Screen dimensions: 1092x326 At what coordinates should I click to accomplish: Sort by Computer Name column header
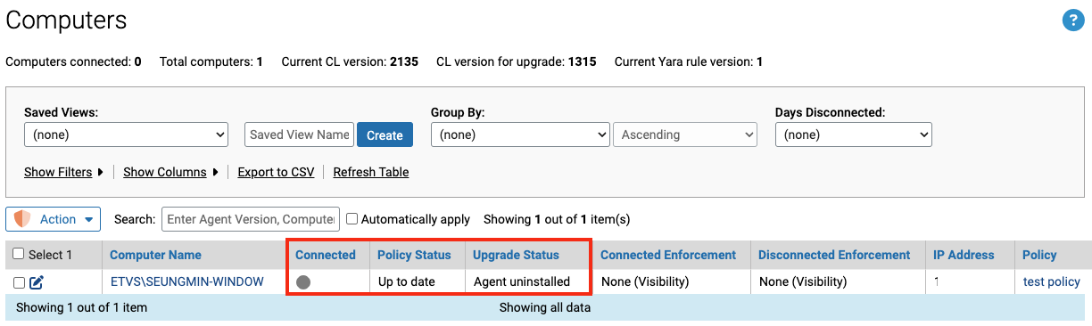pos(155,255)
